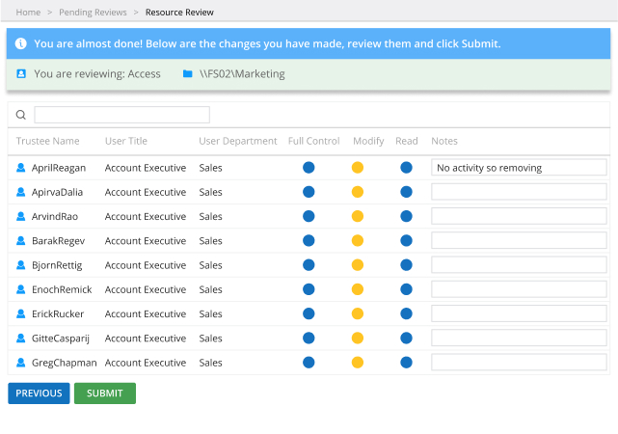Toggle Full Control for GitteCasparij
Screen dimensions: 618x434
[x=309, y=339]
